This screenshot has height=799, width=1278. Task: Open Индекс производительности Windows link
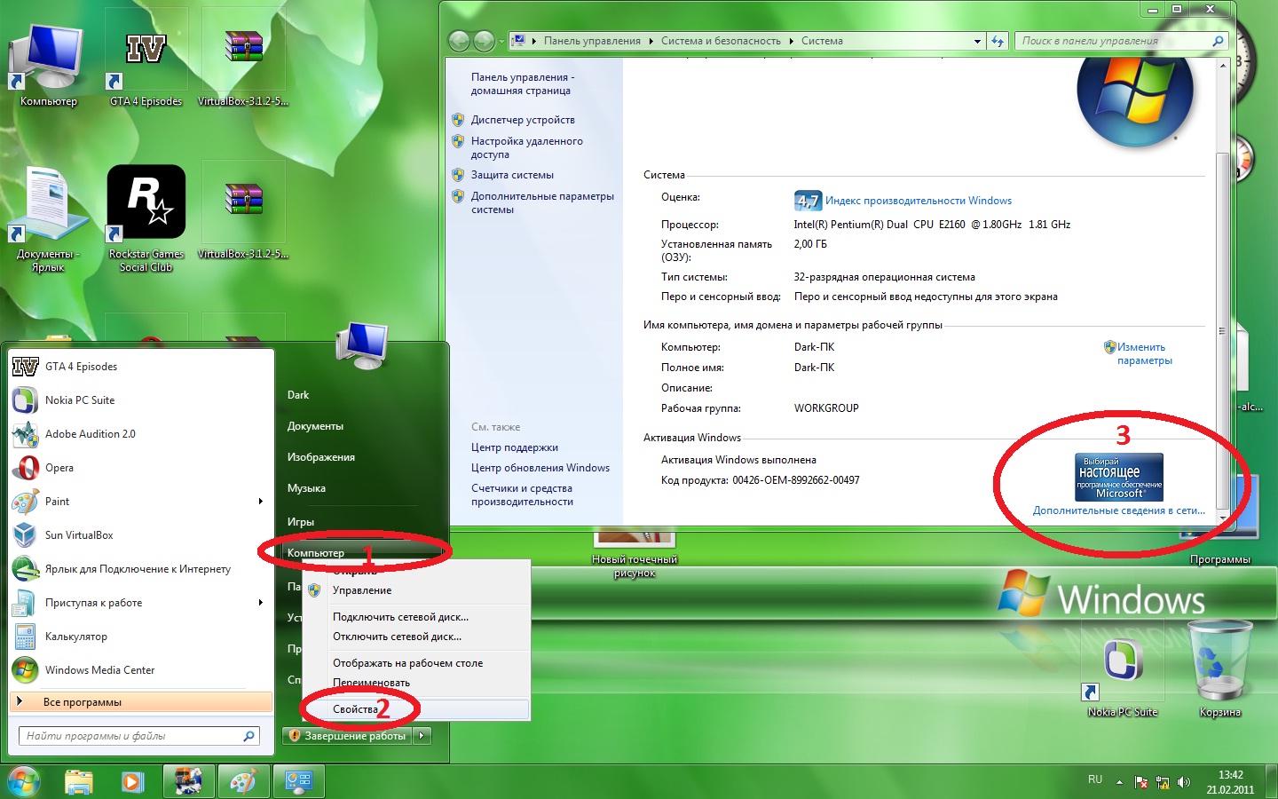click(x=919, y=201)
